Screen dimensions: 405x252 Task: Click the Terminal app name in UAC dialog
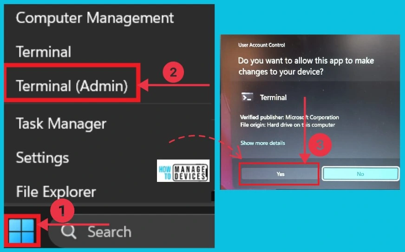click(x=273, y=97)
